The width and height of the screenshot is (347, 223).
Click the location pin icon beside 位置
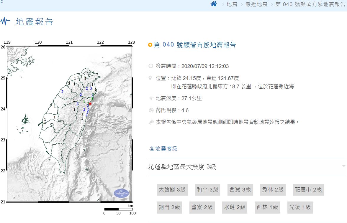(151, 78)
